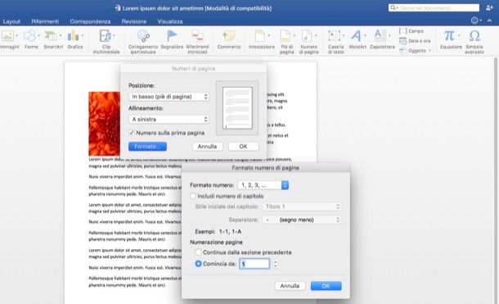Open the Formato numero dropdown
This screenshot has height=304, width=499.
263,185
